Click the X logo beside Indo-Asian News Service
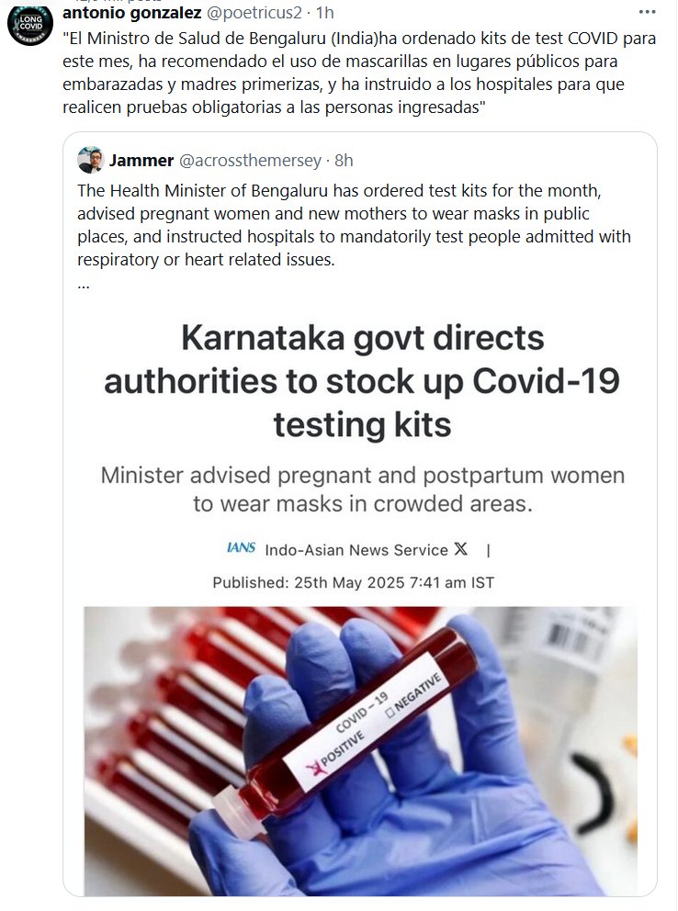 (460, 548)
